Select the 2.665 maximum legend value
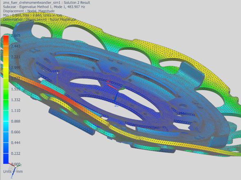The height and width of the screenshot is (180, 241). pos(16,36)
